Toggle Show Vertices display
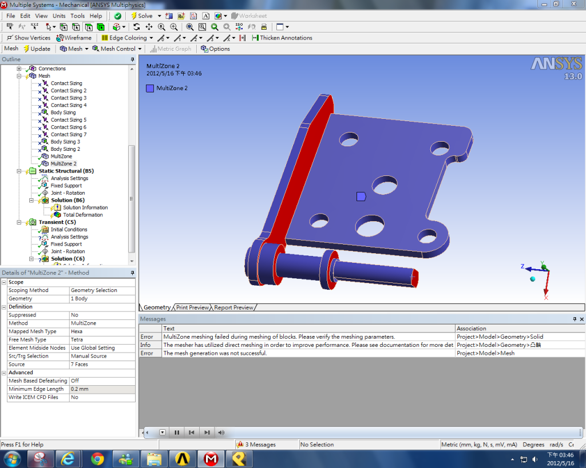Image resolution: width=586 pixels, height=468 pixels. [x=29, y=38]
